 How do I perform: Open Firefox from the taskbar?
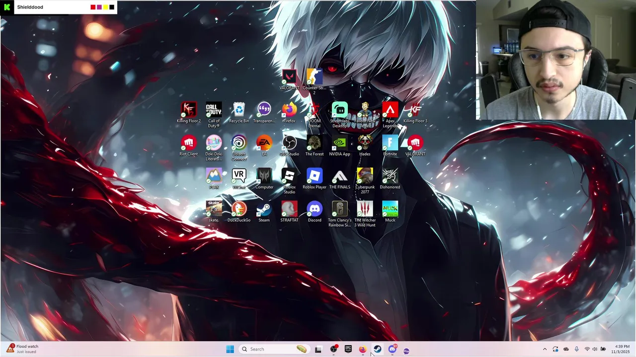(363, 349)
